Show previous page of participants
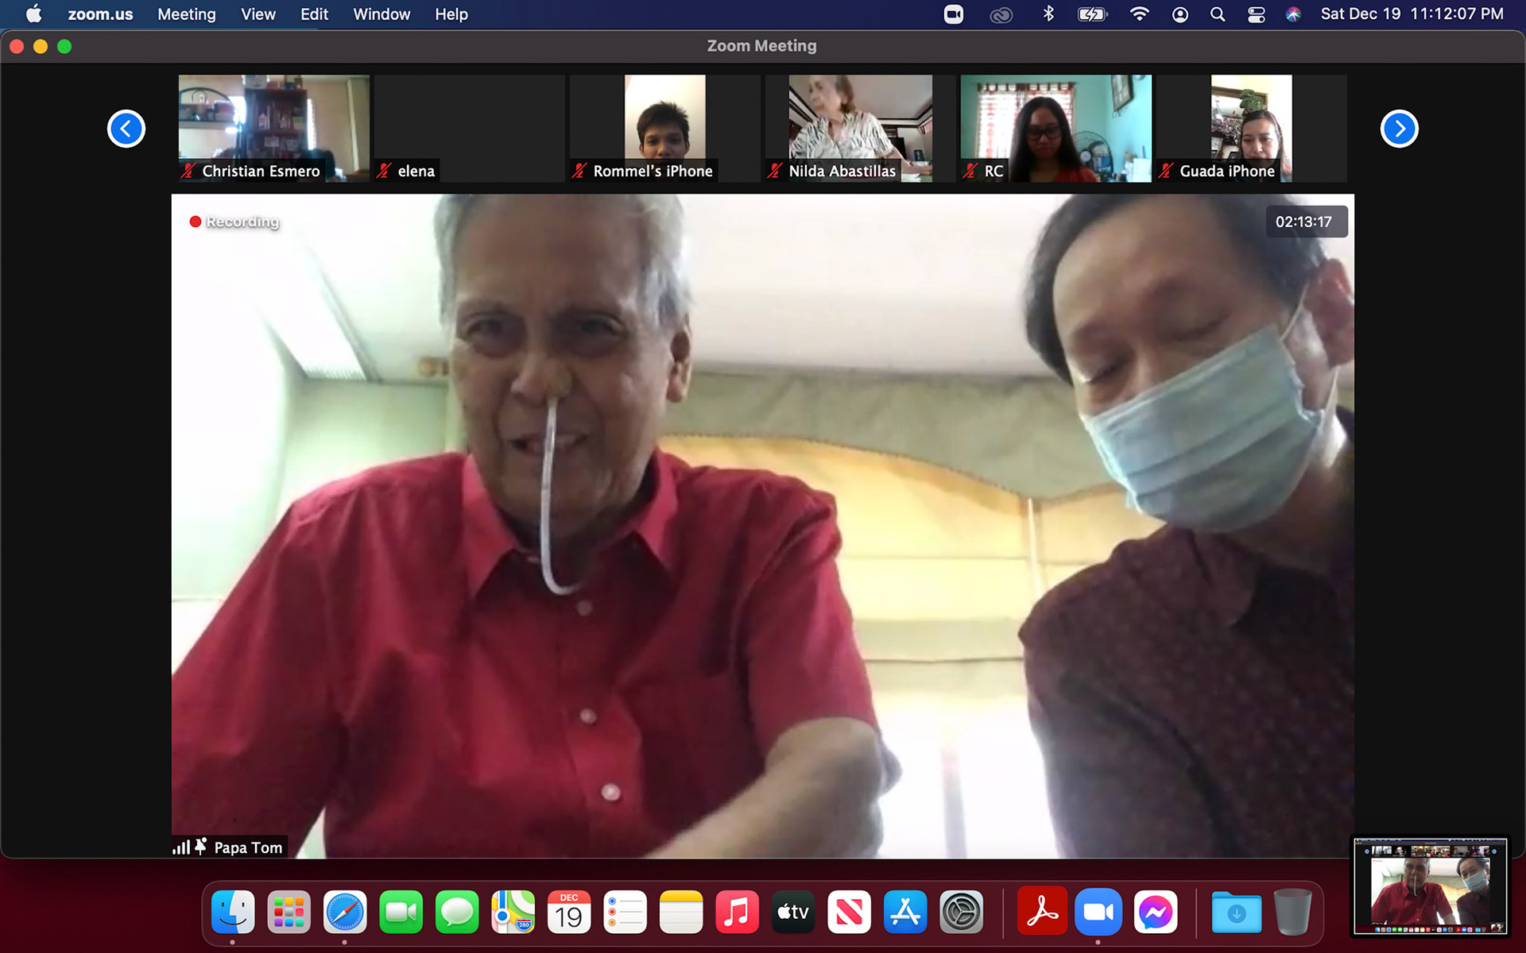The height and width of the screenshot is (953, 1526). click(x=126, y=129)
